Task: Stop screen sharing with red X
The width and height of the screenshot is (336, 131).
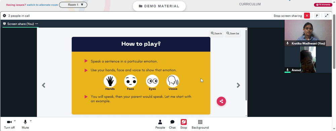Action: click(307, 16)
